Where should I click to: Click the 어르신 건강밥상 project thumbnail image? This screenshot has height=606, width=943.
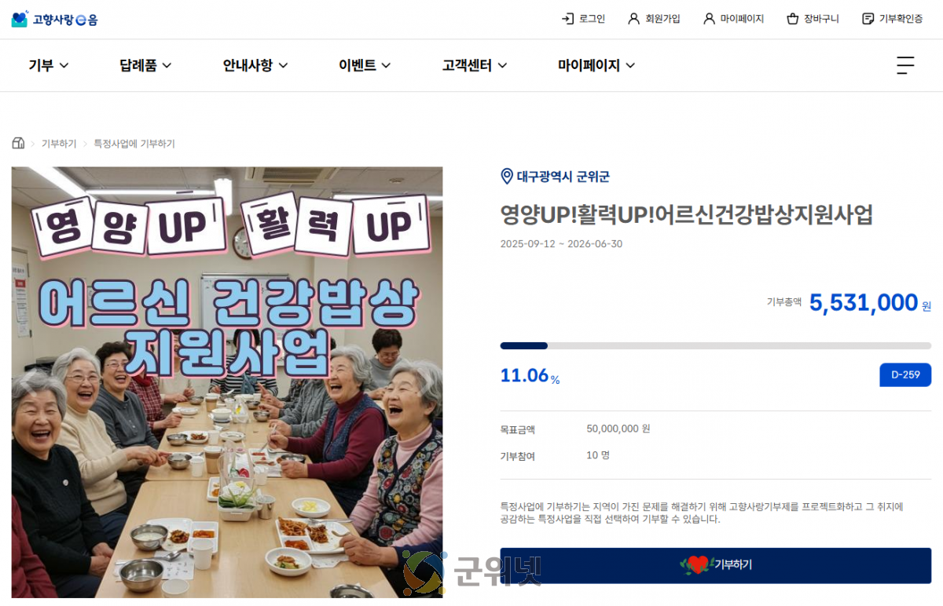pos(227,382)
